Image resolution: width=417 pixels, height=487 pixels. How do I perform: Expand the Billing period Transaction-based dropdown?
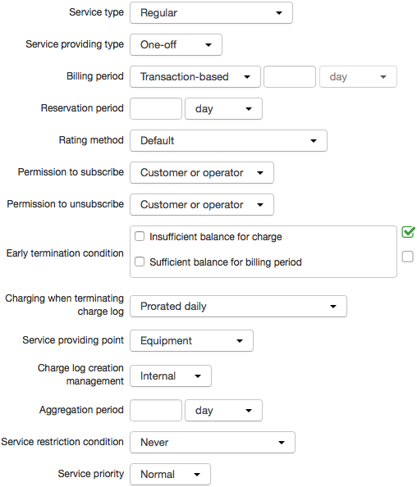(x=195, y=77)
